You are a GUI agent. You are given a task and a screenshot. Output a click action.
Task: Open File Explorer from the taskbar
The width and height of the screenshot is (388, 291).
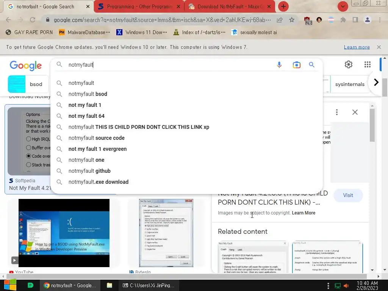110,285
